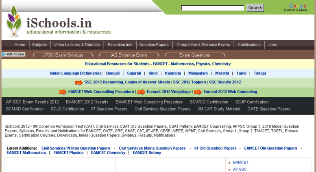Open the Home menu item
This screenshot has height=172, width=316.
click(x=20, y=45)
